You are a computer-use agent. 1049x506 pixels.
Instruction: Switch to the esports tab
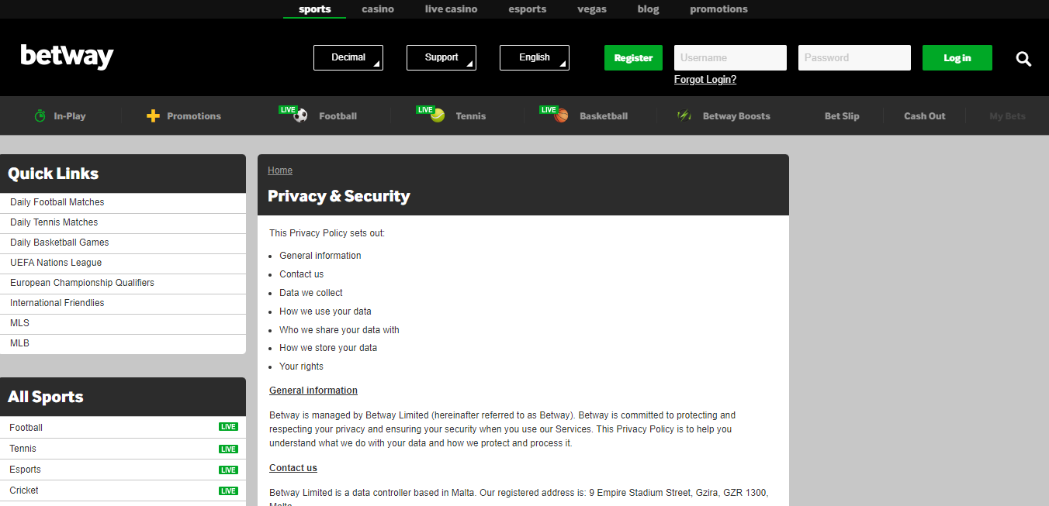[528, 9]
